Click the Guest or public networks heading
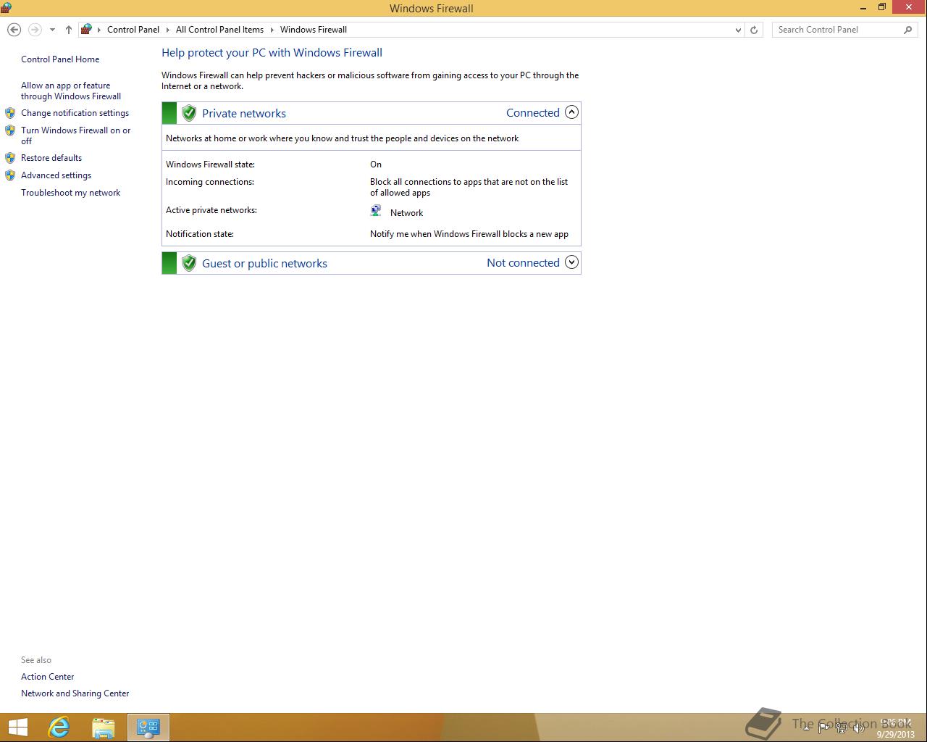927x742 pixels. click(x=264, y=263)
